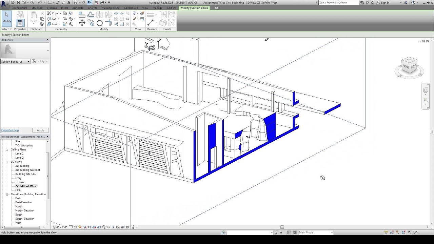Click the Trim/Extend to Corner tool

[108, 23]
